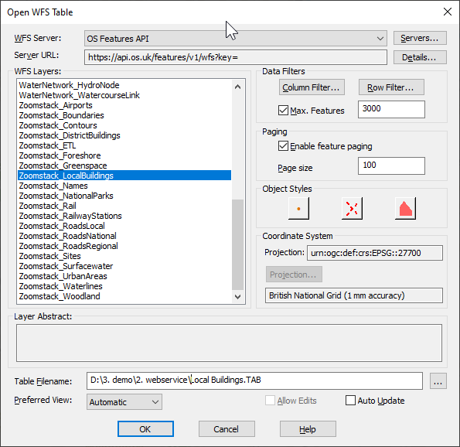
Task: Click the browse button for Table Filename
Action: click(x=438, y=381)
